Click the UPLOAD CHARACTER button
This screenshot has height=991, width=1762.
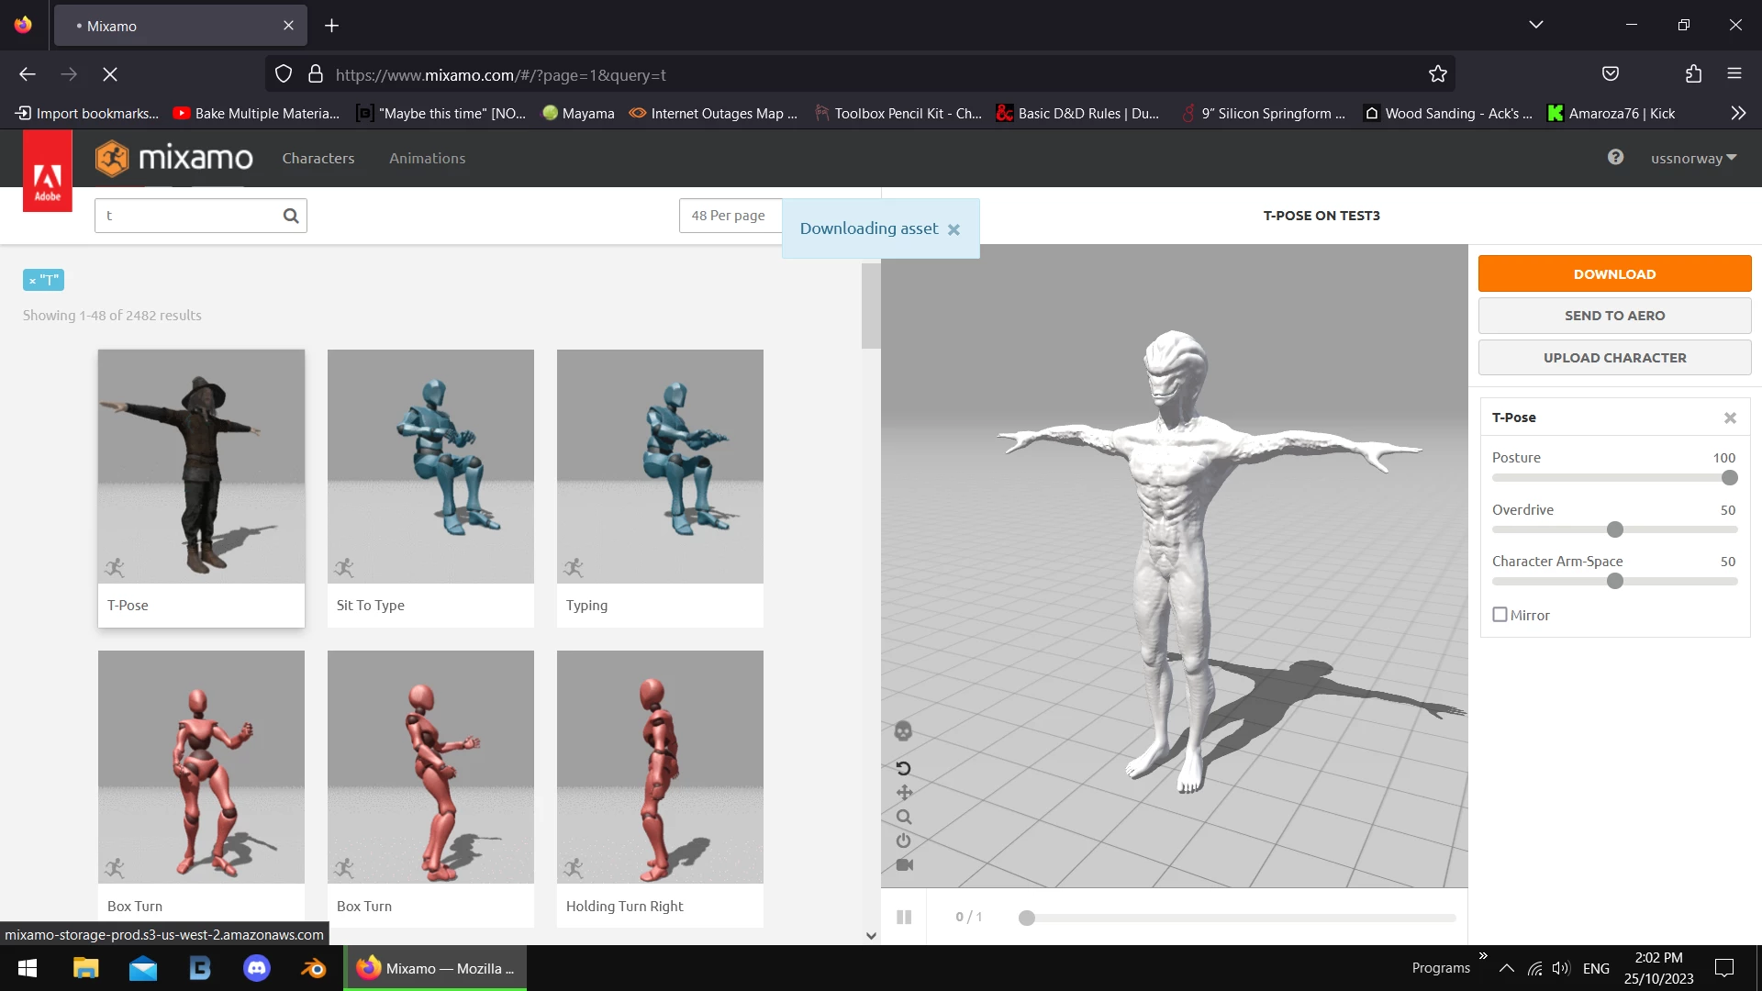point(1614,358)
